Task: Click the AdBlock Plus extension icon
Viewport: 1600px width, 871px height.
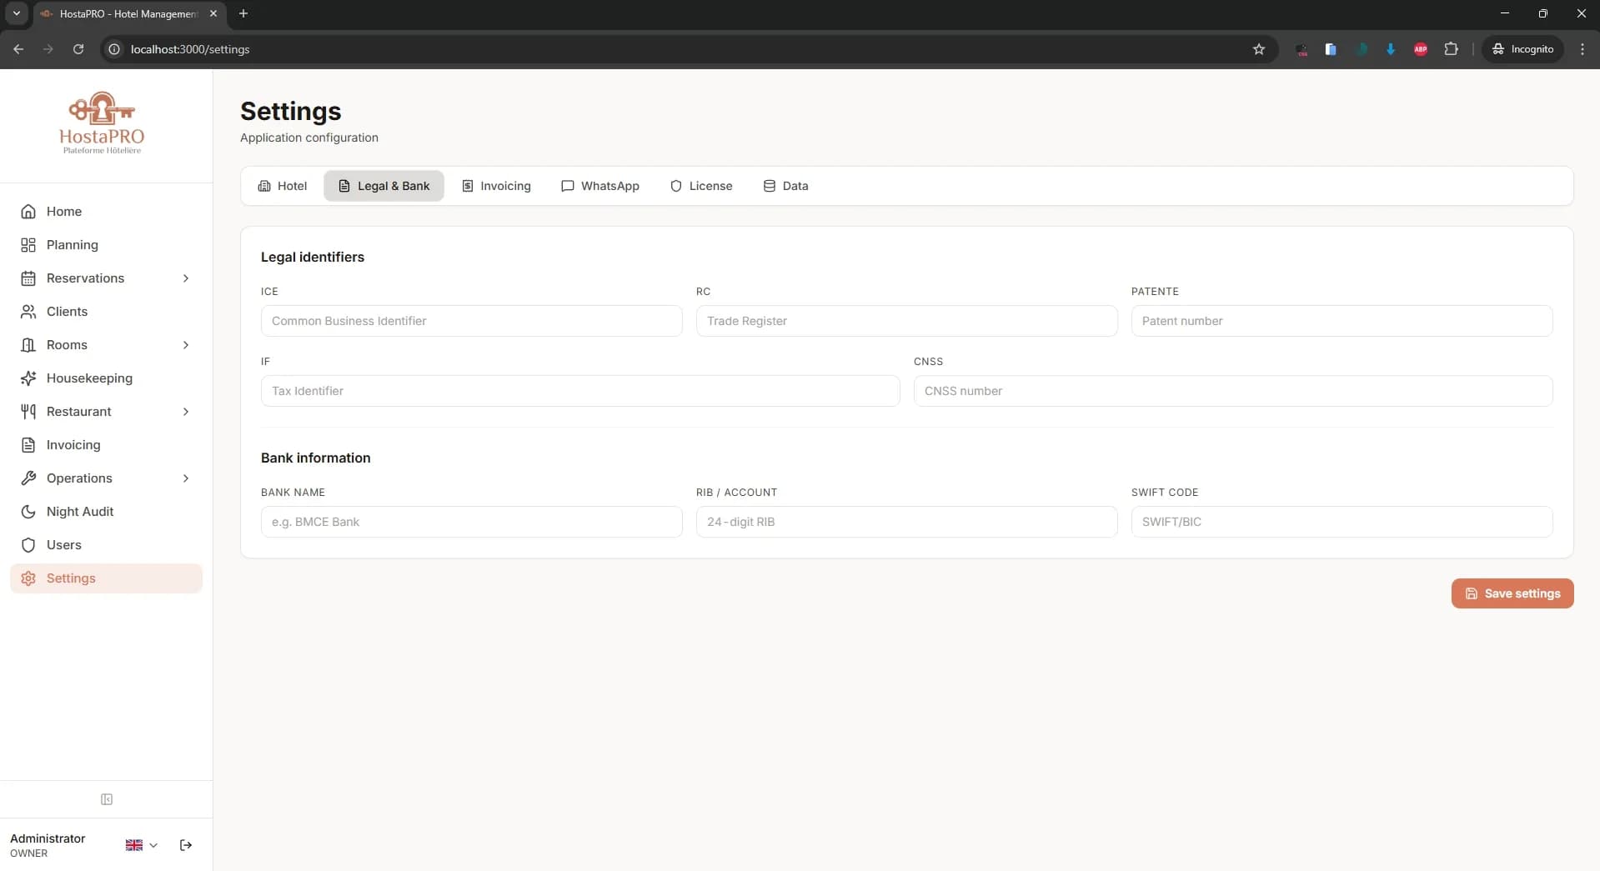Action: click(x=1421, y=49)
